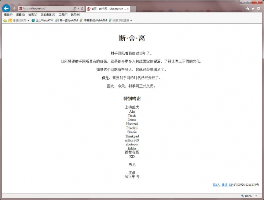Open the 中華郵政WebATM favorite
The width and height of the screenshot is (264, 200).
coord(93,20)
